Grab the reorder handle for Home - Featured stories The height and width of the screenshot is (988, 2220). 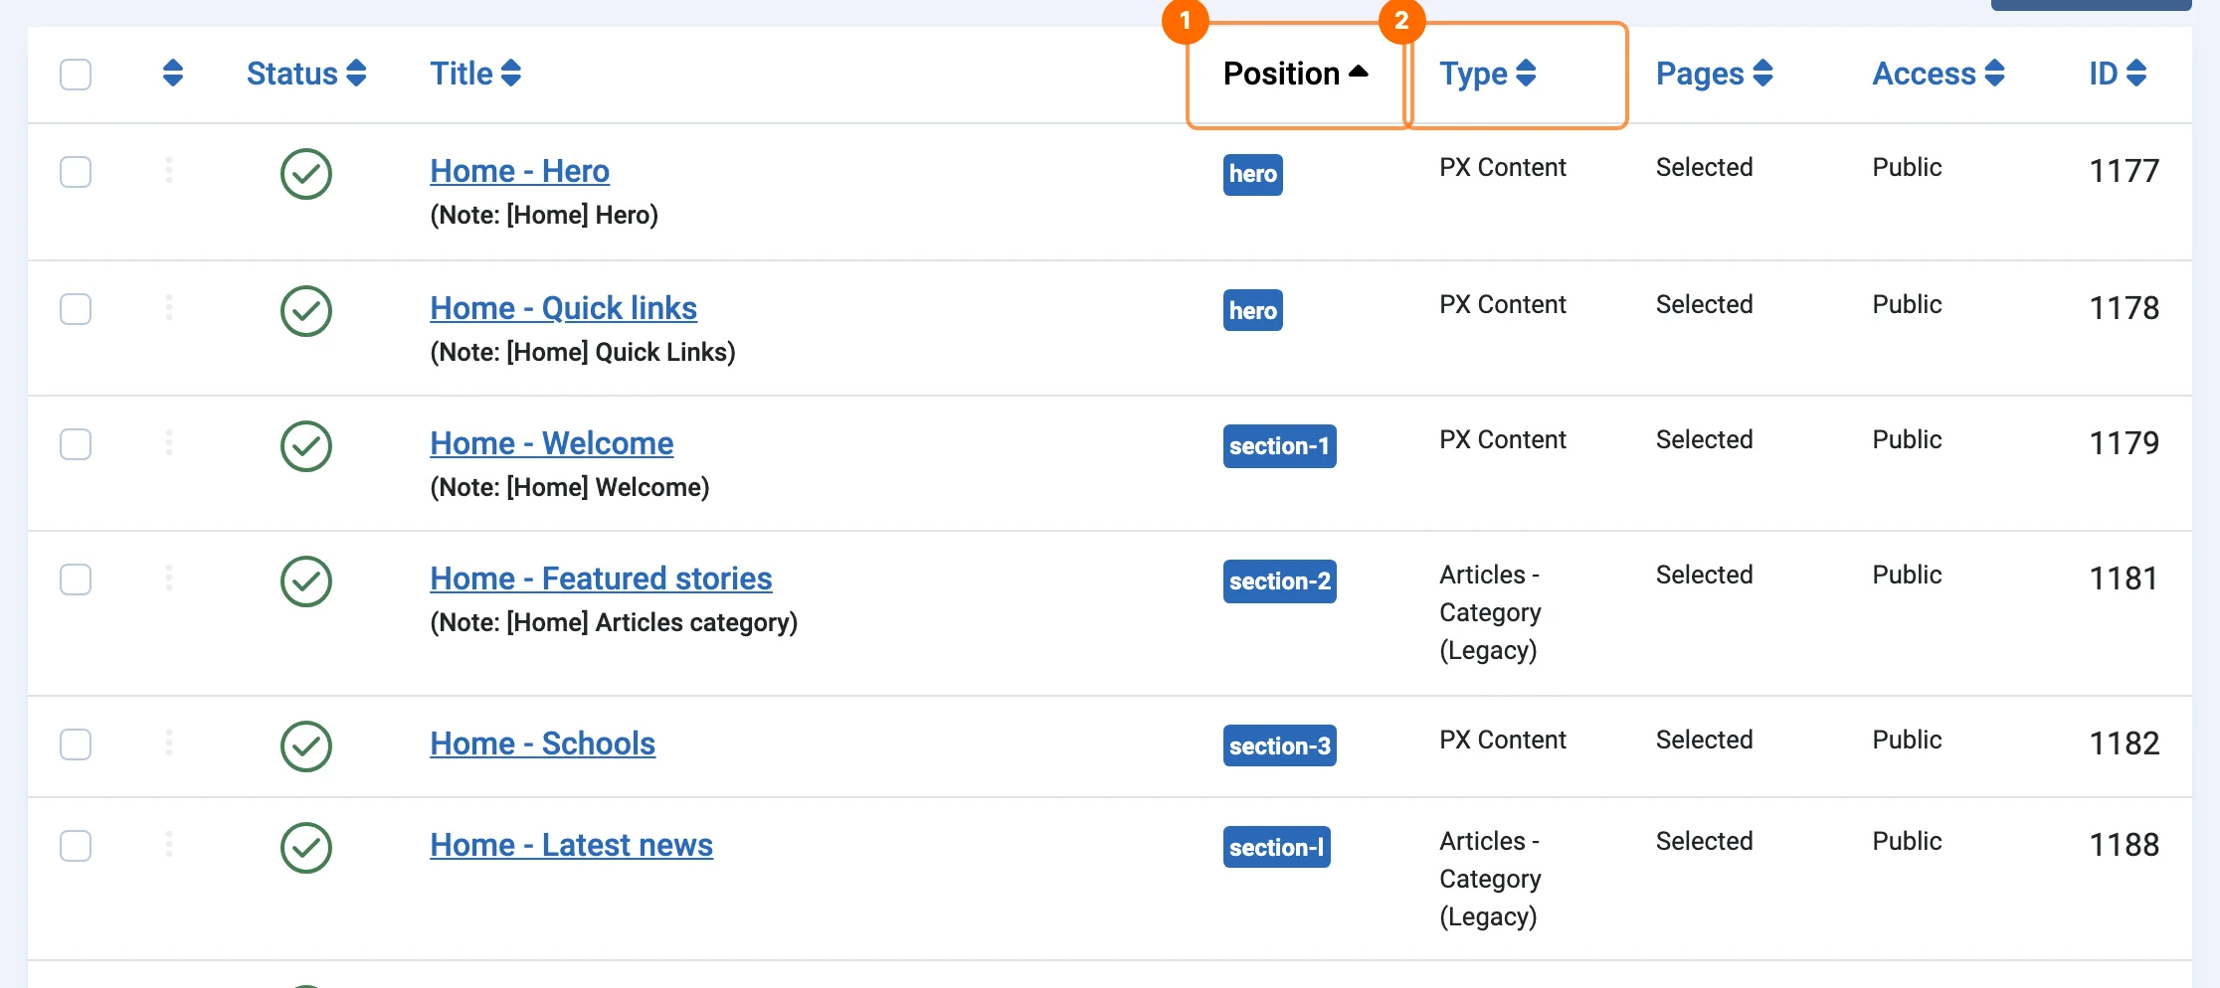click(169, 578)
